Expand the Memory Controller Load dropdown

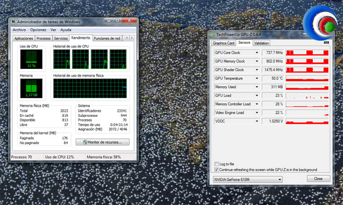257,104
